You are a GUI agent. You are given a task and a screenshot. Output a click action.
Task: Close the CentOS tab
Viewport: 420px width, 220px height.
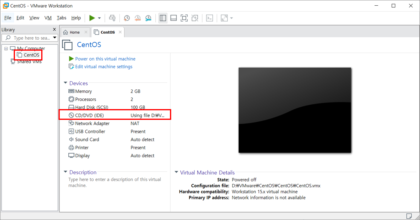[120, 32]
